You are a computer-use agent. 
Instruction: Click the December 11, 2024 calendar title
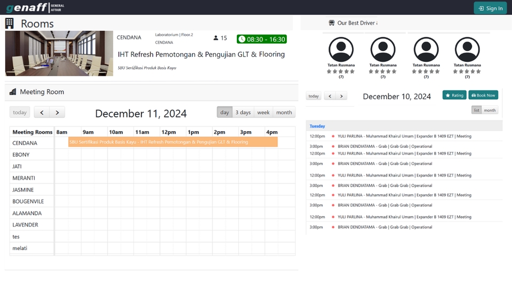coord(141,113)
